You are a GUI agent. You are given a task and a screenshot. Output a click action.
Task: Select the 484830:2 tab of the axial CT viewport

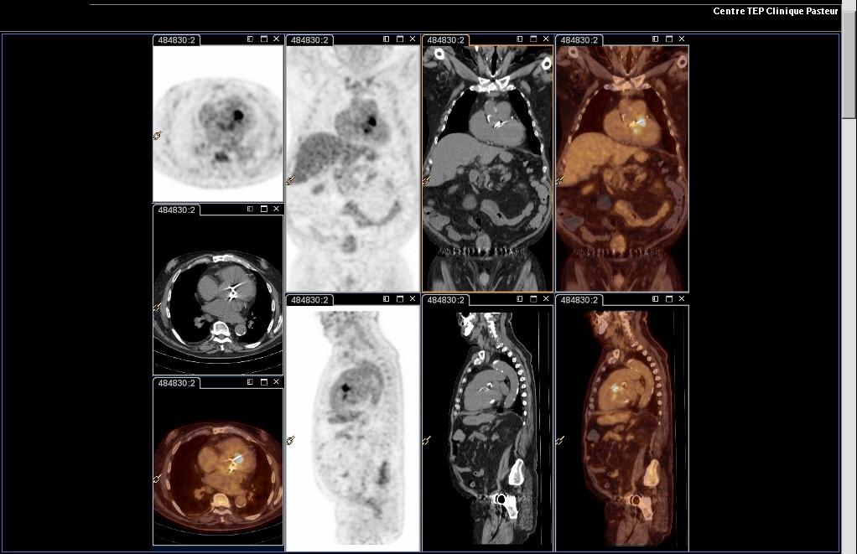(177, 210)
